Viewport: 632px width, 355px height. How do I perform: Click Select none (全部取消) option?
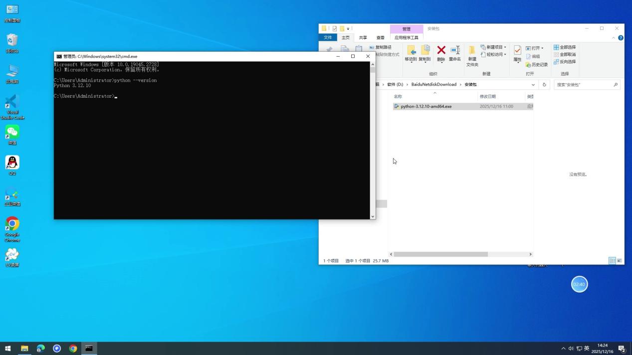(566, 54)
